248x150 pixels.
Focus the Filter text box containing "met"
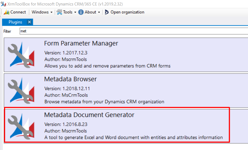coord(132,31)
